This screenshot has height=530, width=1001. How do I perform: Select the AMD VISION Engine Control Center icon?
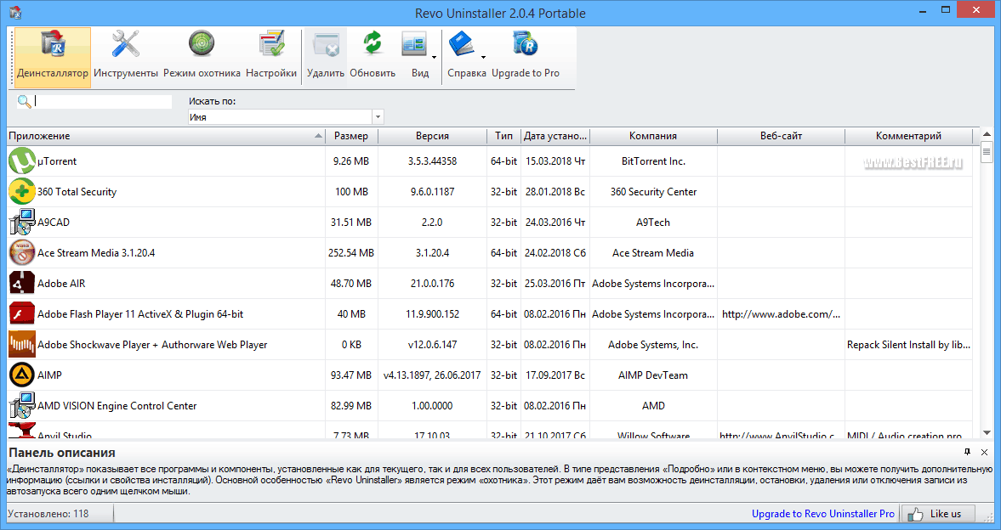pos(22,406)
